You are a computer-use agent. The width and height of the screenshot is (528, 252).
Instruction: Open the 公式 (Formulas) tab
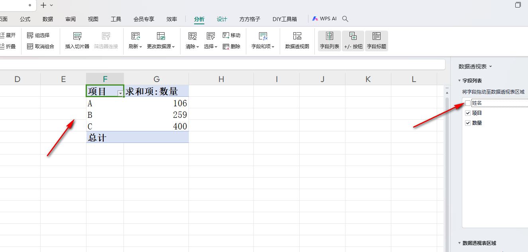(25, 19)
